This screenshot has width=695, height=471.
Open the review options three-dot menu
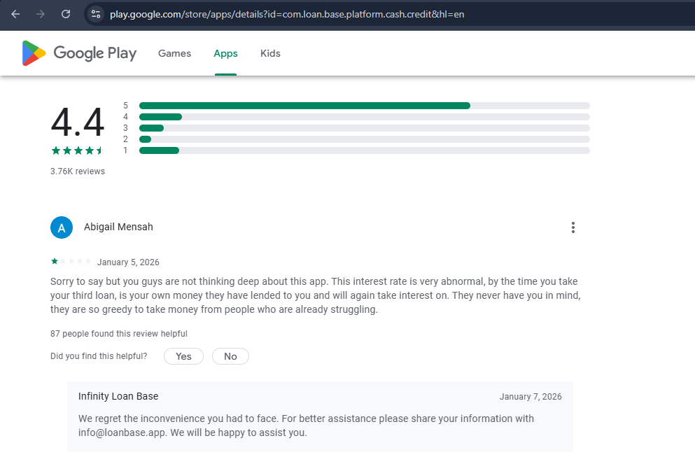pyautogui.click(x=573, y=227)
